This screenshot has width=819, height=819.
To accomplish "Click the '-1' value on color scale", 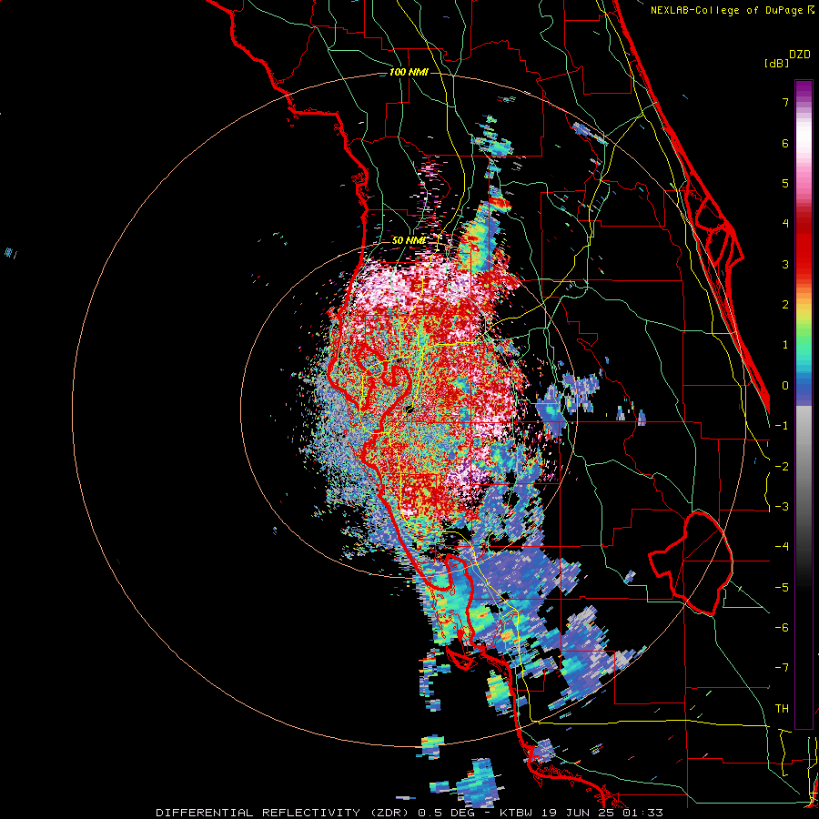I will coord(782,426).
